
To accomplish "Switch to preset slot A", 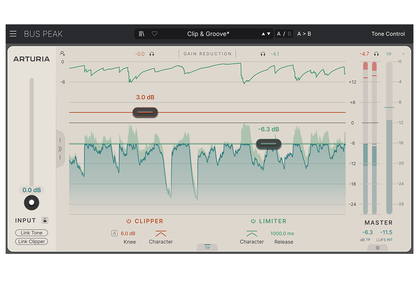I will [279, 34].
